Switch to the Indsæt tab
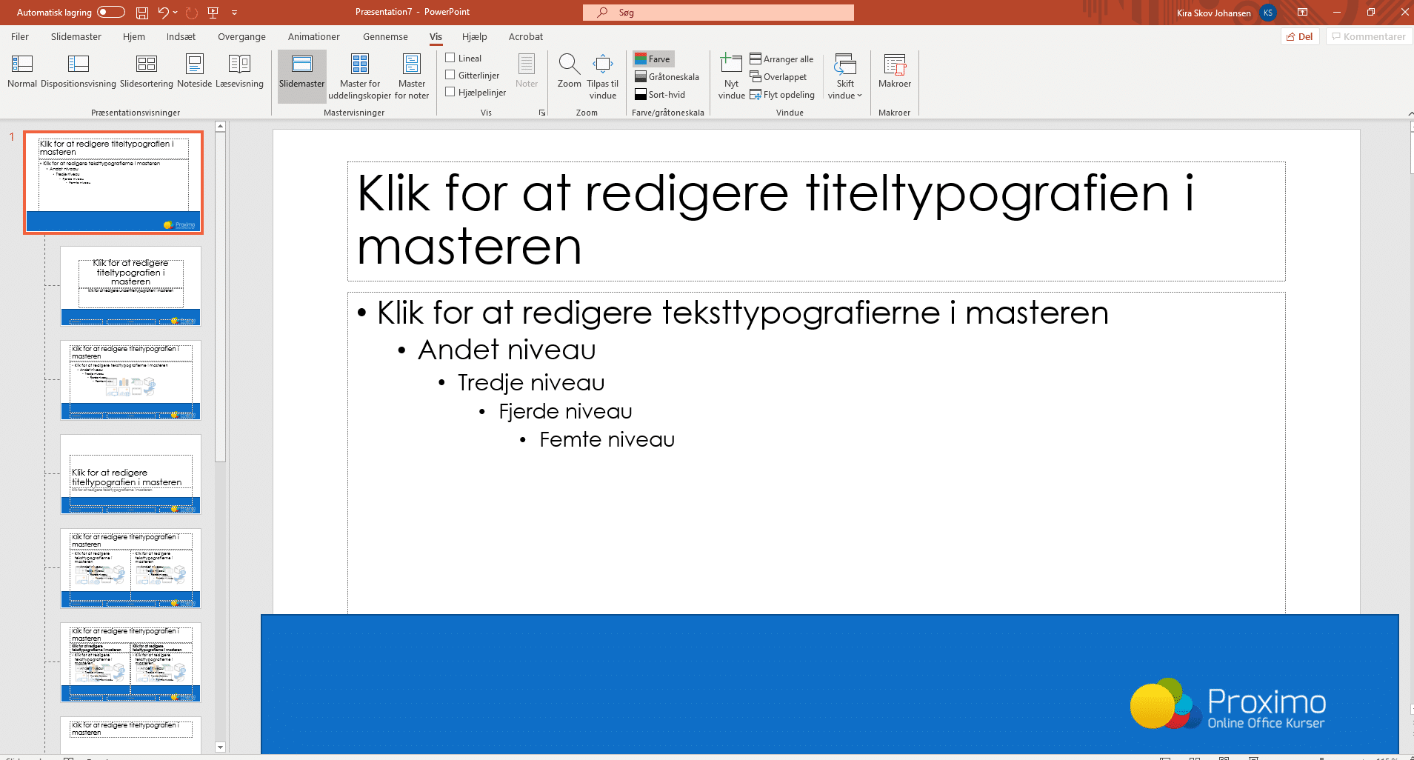The image size is (1414, 760). pos(180,36)
